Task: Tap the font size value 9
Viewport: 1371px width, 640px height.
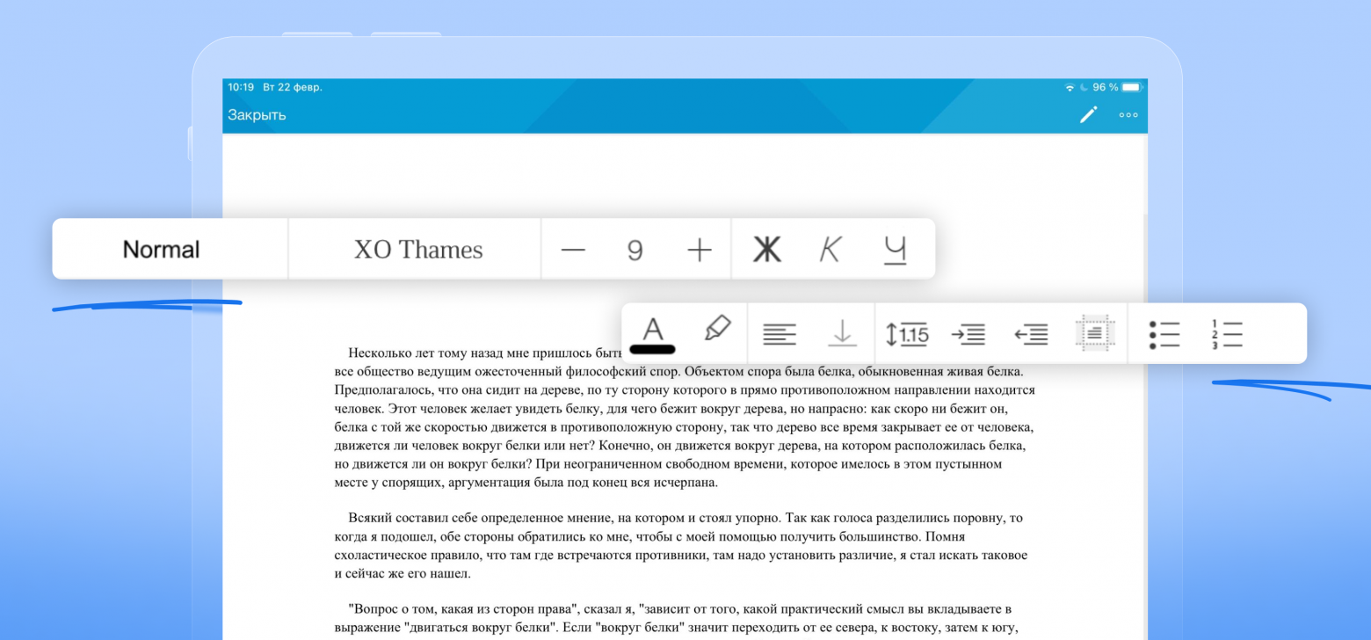Action: point(635,251)
